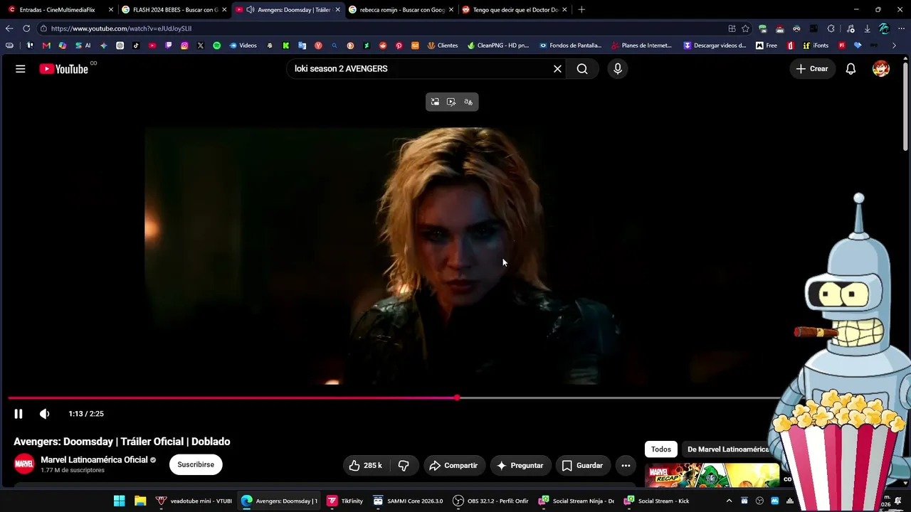Like the video with thumbs up

tap(365, 466)
